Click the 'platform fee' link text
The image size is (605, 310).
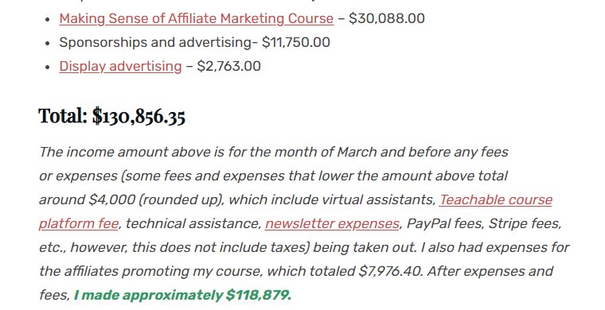click(79, 223)
